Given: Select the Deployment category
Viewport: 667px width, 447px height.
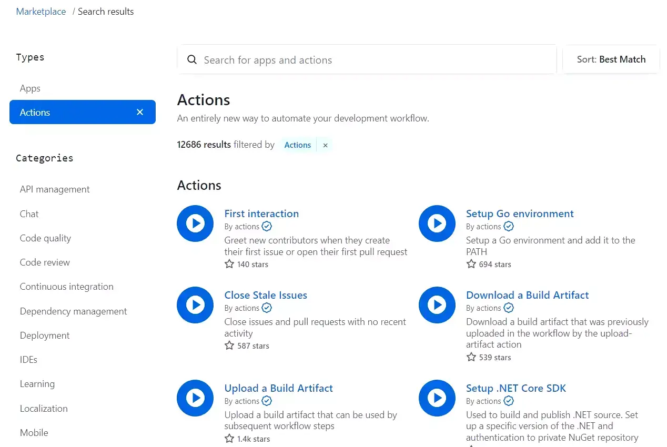Looking at the screenshot, I should [x=45, y=335].
